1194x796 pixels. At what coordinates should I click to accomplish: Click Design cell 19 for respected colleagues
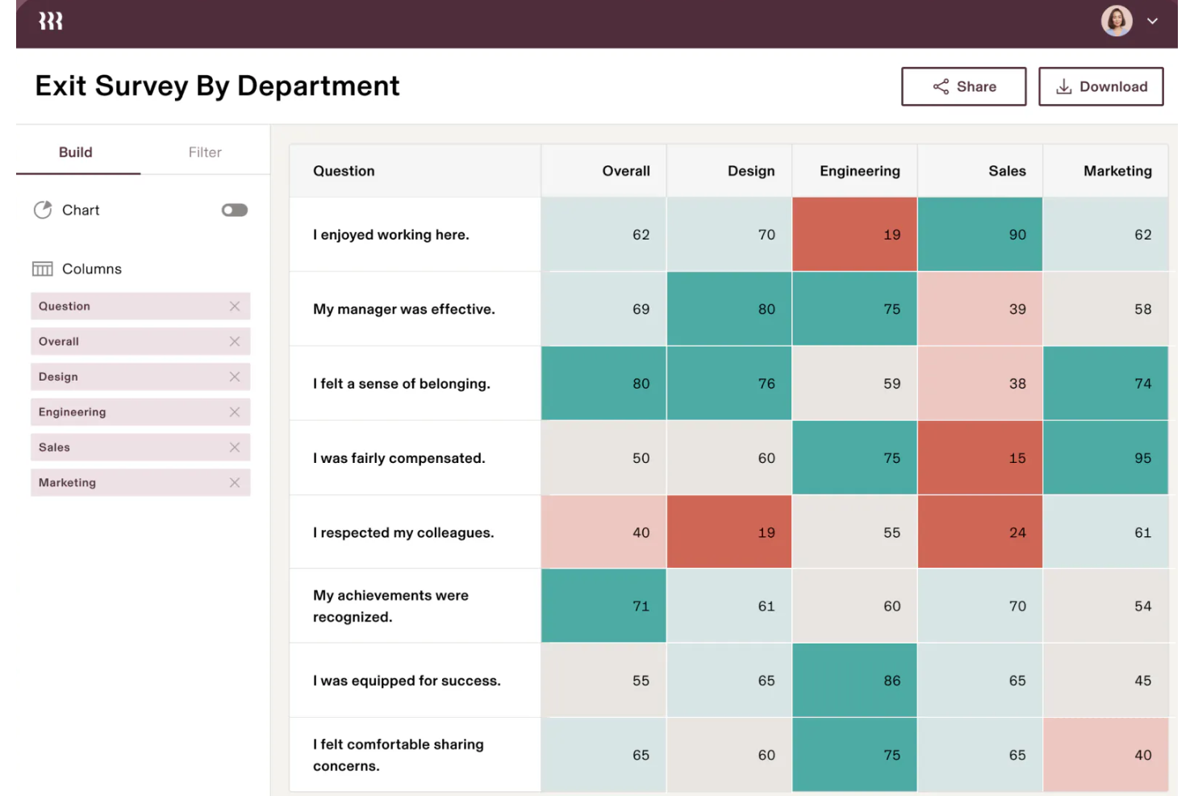coord(729,532)
